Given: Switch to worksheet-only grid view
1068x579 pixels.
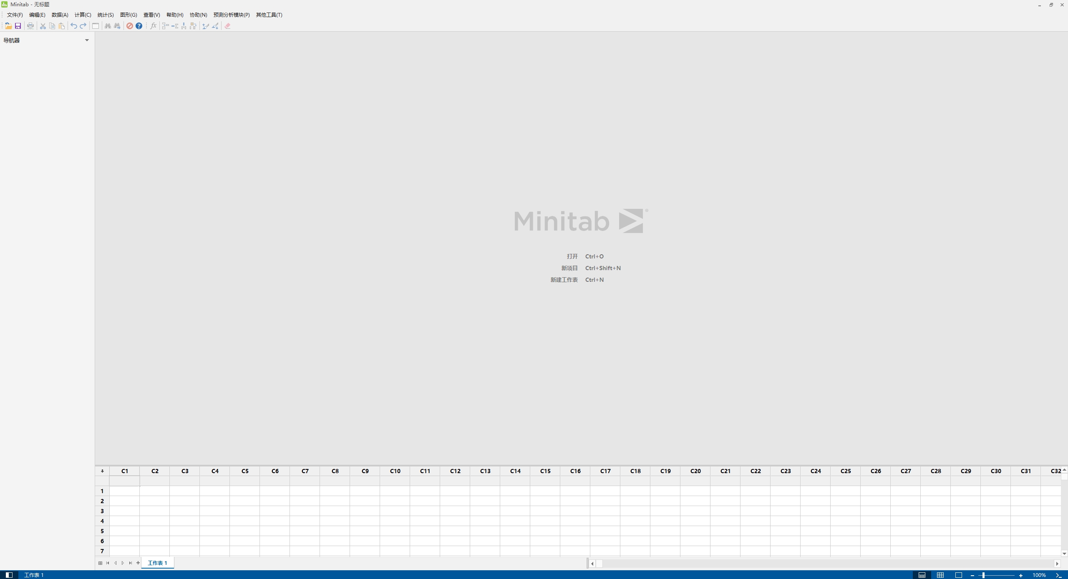Looking at the screenshot, I should 940,575.
